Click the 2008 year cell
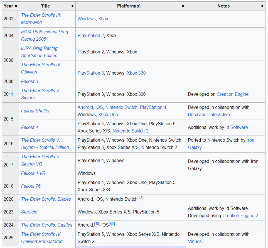268x248 pixels. point(10,81)
